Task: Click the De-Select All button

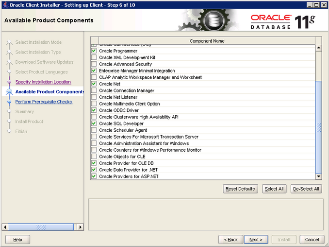Action: coord(306,189)
